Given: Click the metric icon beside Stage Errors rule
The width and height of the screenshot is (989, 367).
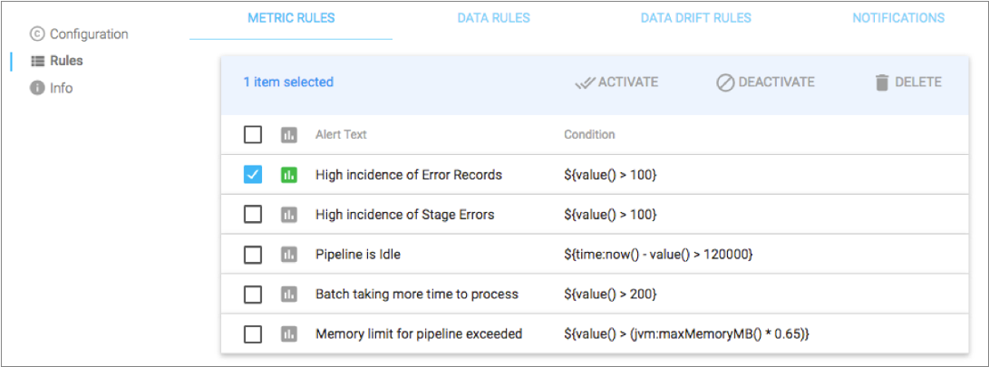Looking at the screenshot, I should (x=289, y=215).
